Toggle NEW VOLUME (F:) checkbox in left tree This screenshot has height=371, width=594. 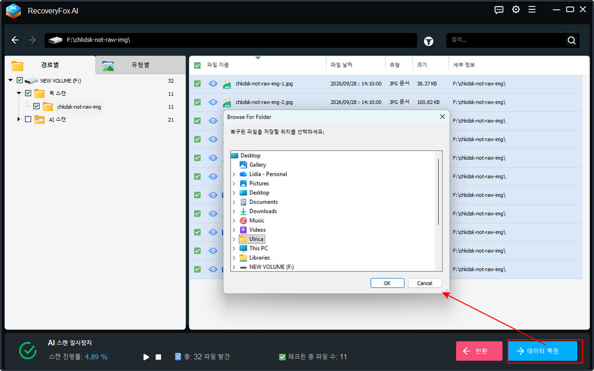pyautogui.click(x=20, y=80)
